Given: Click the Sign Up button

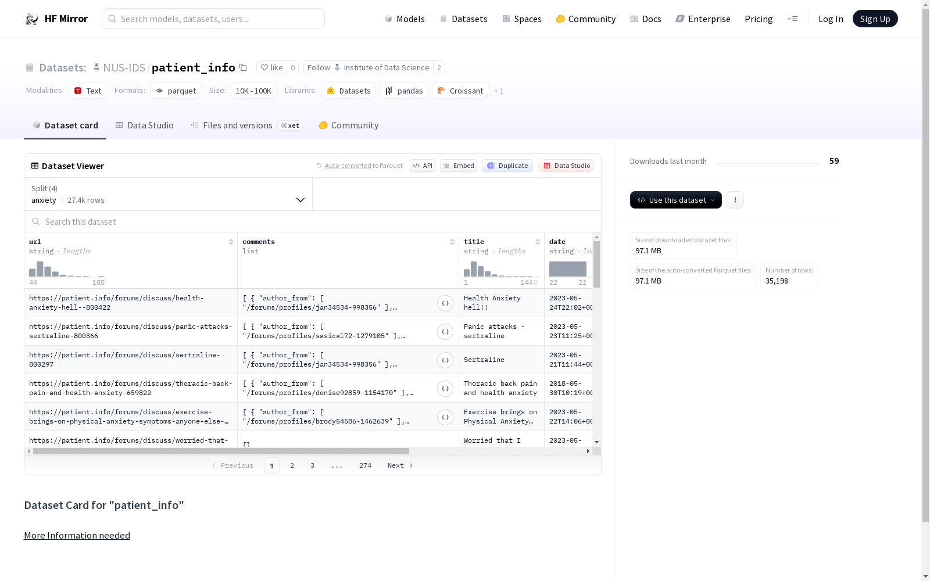Looking at the screenshot, I should [875, 19].
